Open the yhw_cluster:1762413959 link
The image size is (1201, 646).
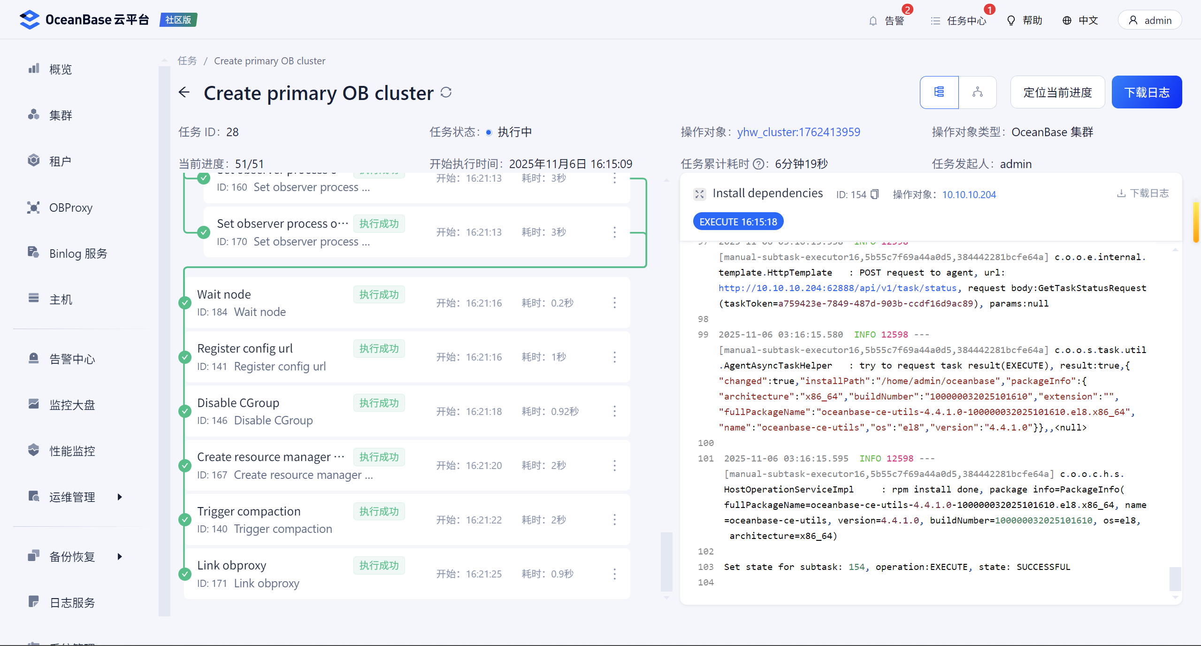[798, 132]
